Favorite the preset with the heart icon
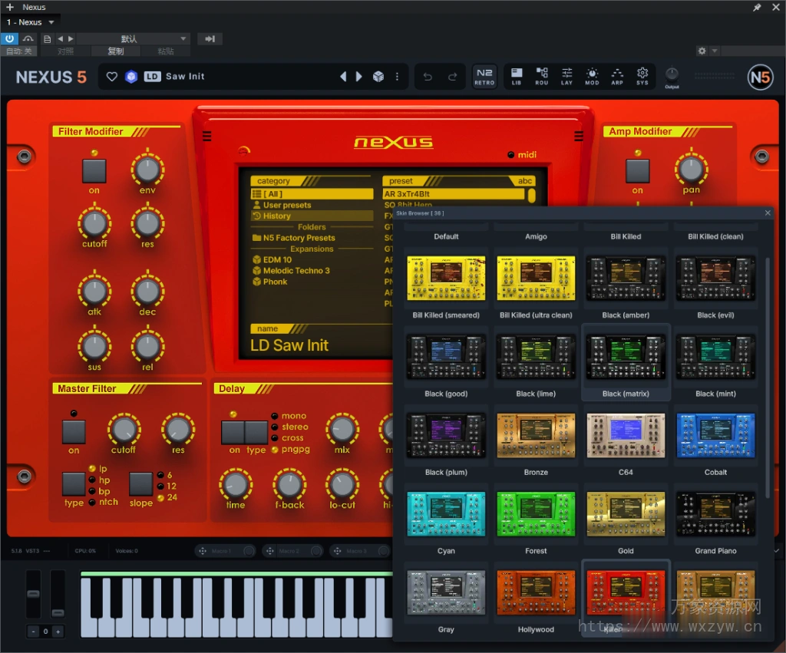The height and width of the screenshot is (653, 786). (x=112, y=77)
